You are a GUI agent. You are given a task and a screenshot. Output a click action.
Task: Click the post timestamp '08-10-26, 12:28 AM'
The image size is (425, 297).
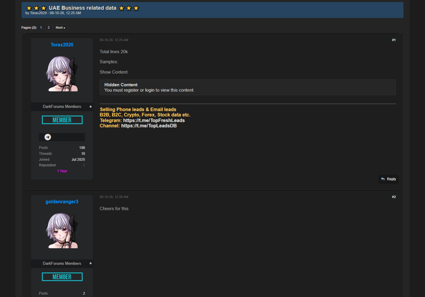tap(114, 197)
